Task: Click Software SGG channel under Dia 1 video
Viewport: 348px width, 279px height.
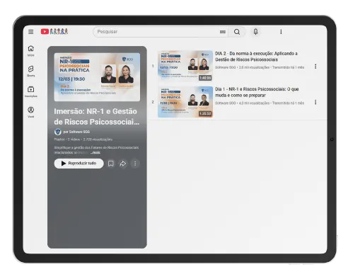Action: (225, 103)
